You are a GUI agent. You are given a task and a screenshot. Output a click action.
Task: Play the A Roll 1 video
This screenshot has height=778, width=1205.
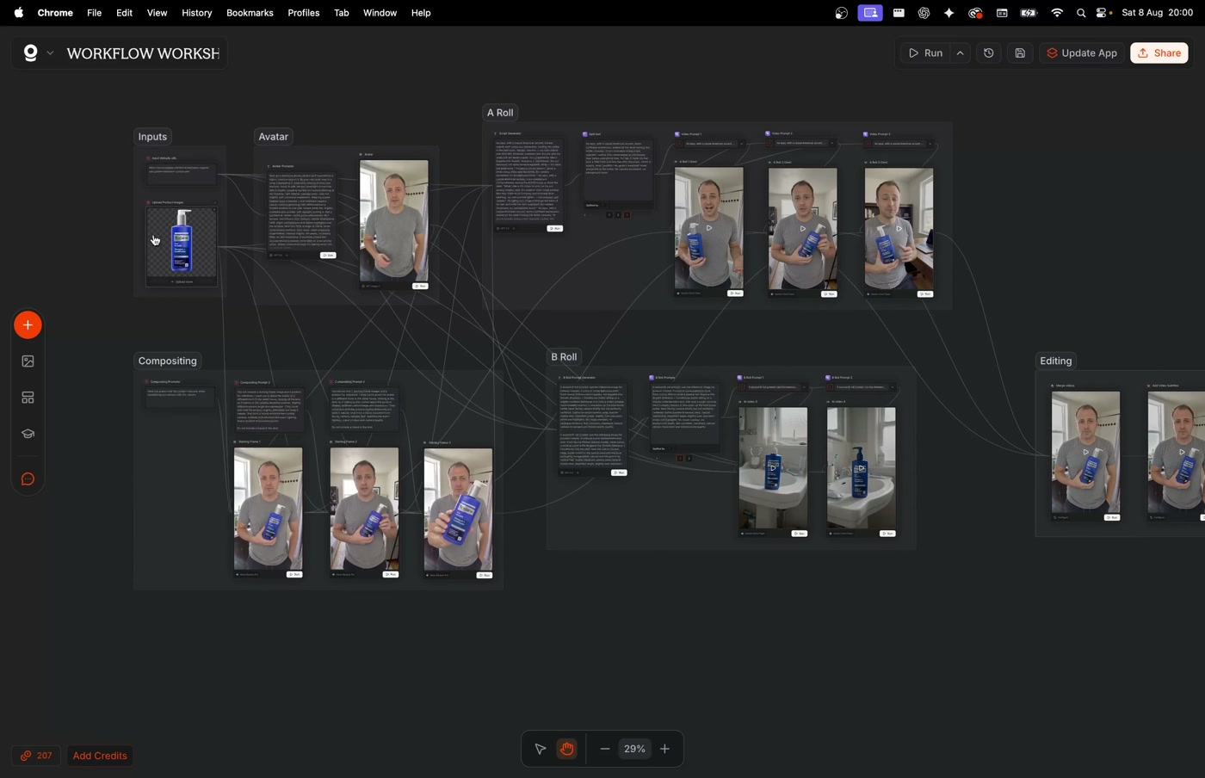pos(709,229)
